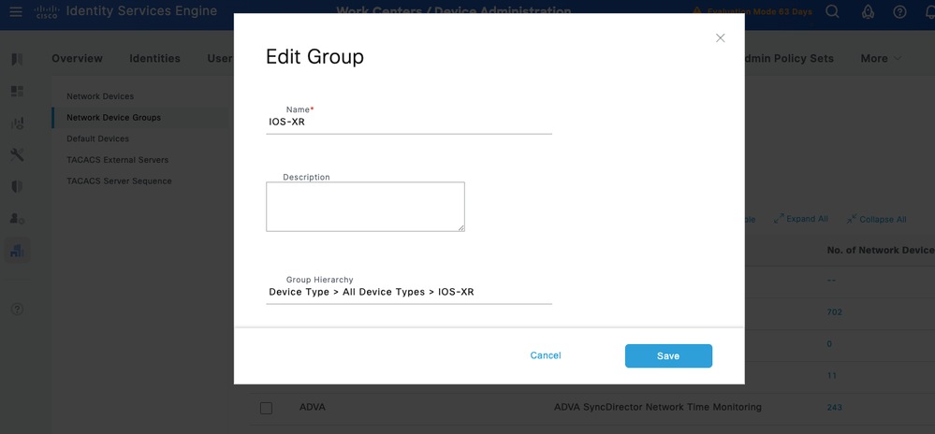Open the 0 devices count link
Image resolution: width=935 pixels, height=434 pixels.
[x=829, y=344]
